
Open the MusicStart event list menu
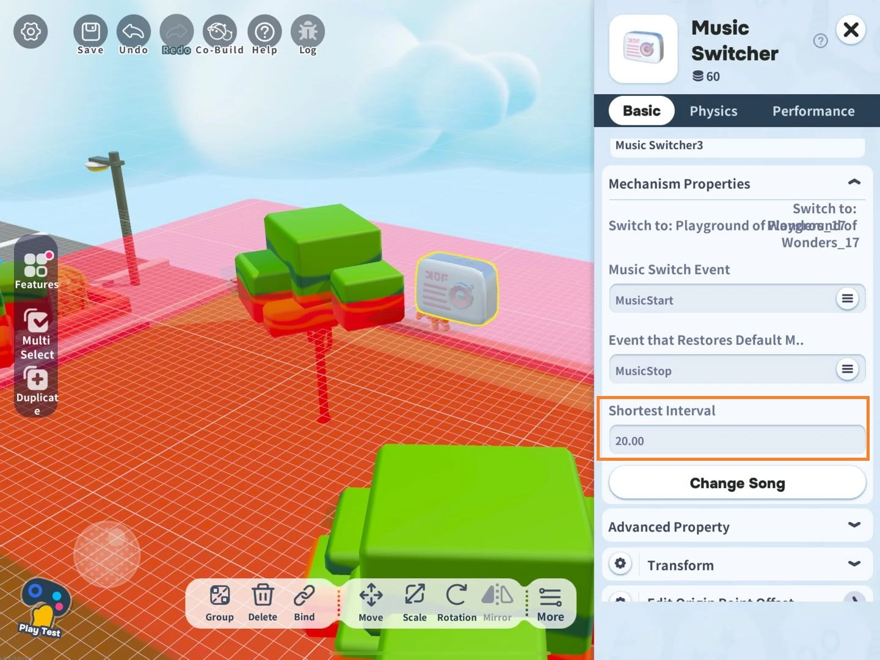coord(847,298)
